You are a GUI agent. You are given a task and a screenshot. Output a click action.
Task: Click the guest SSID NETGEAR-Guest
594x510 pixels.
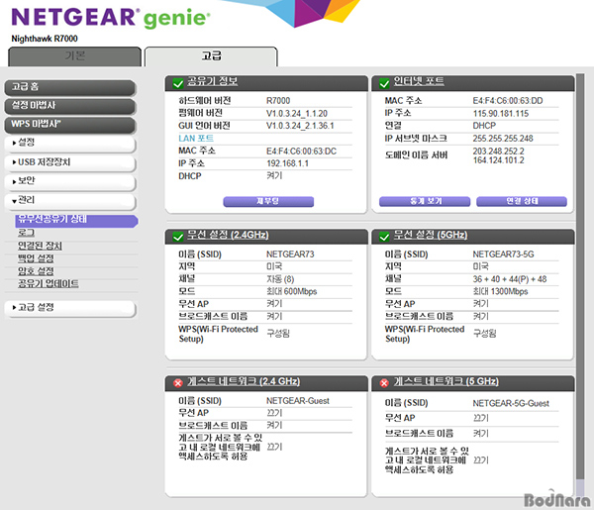tap(297, 400)
